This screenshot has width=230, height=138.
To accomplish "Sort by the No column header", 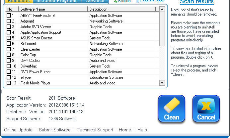I will pos(12,9).
